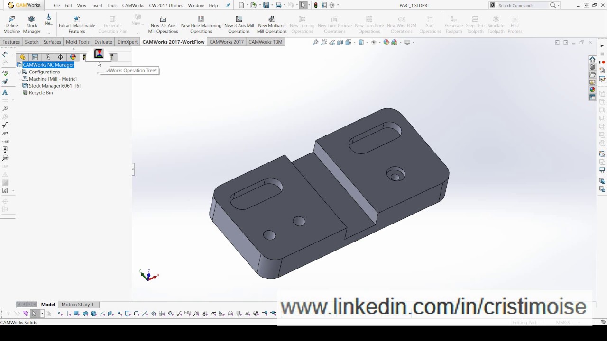Toggle the Filter Vertices button
The width and height of the screenshot is (607, 341).
60,314
